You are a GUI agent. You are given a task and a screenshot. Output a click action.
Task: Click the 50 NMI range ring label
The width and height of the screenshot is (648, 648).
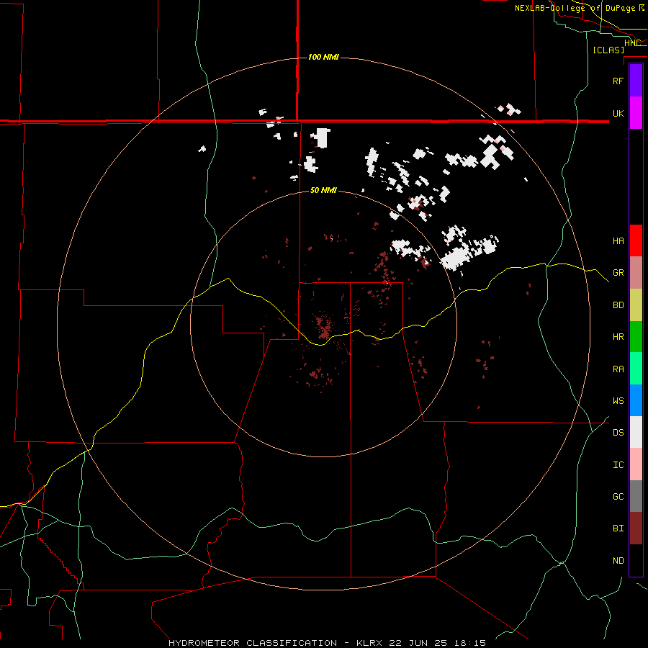click(x=323, y=190)
